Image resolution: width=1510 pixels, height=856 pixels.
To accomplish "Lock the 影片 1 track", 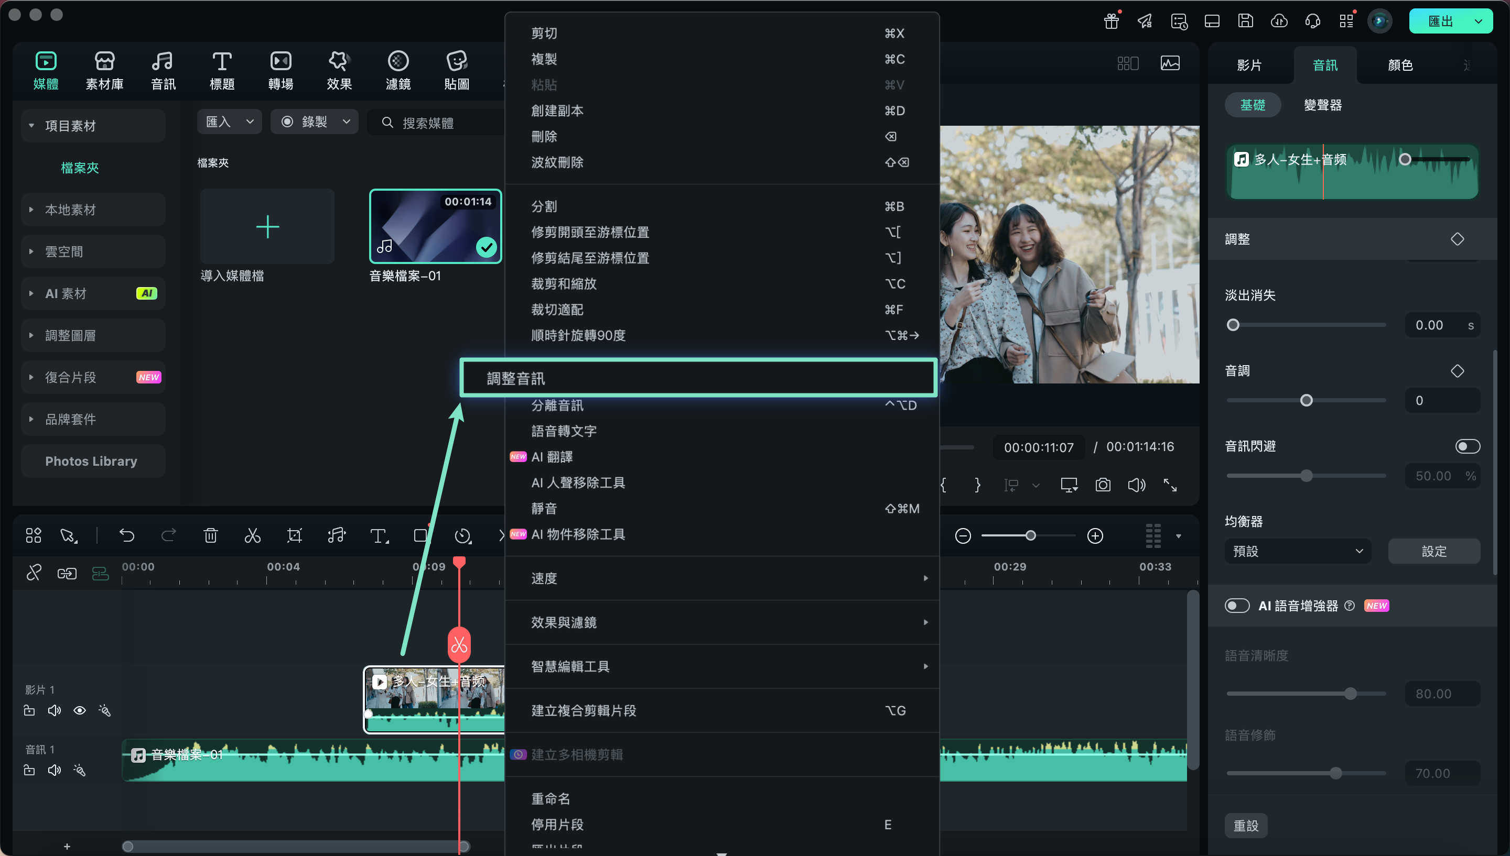I will (x=29, y=710).
